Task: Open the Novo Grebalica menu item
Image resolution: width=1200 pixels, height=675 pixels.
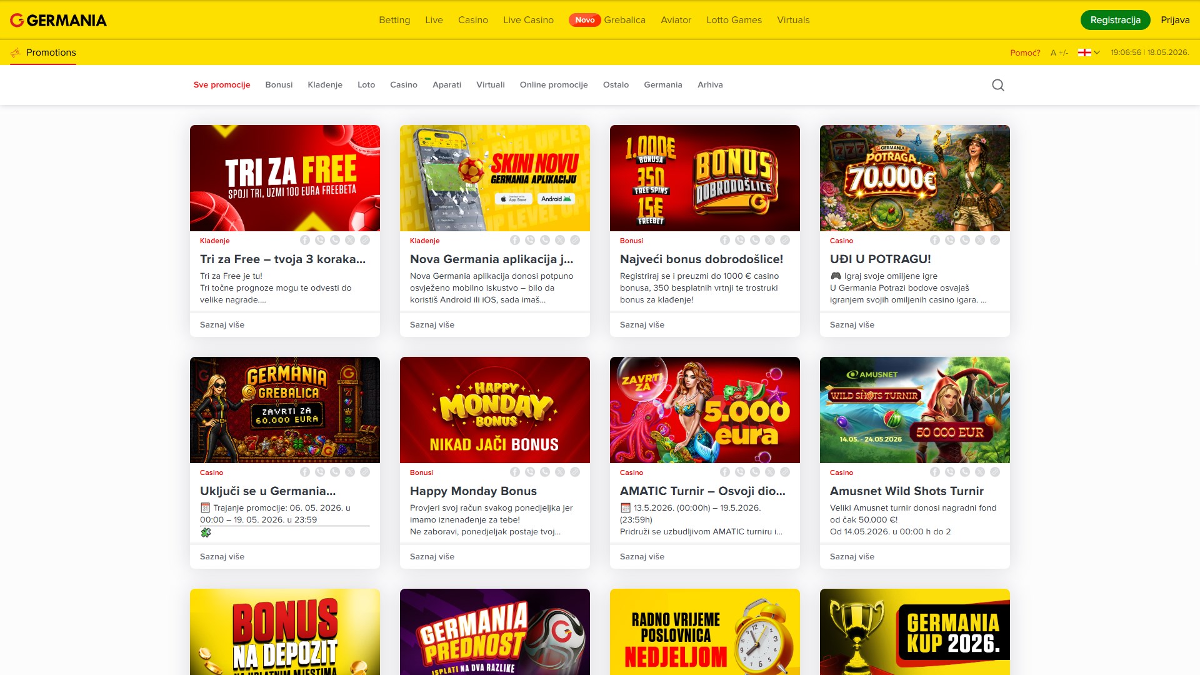Action: coord(607,20)
